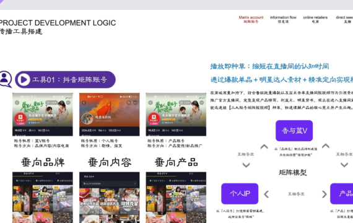
Task: Select the direct seed tab
Action: coord(344,19)
